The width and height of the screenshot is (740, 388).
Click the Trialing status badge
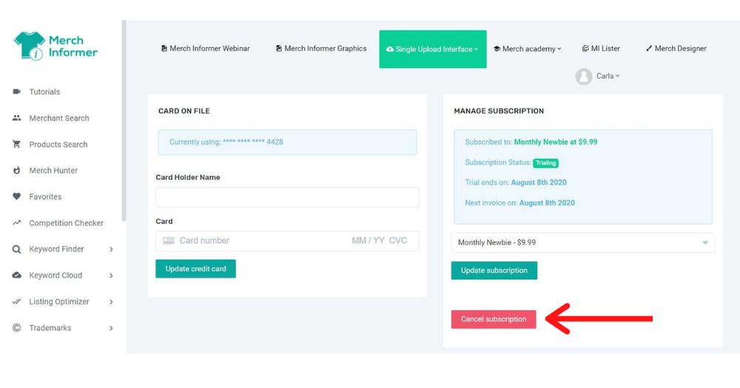tap(545, 163)
